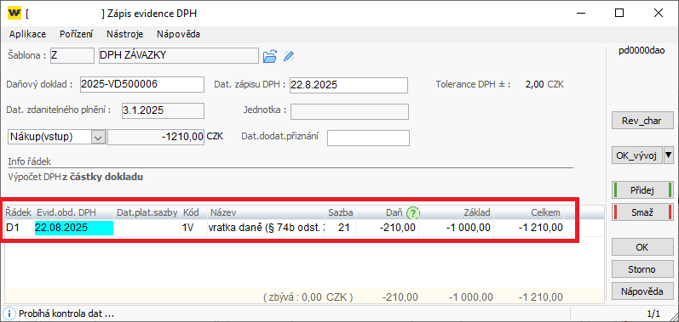The width and height of the screenshot is (679, 322).
Task: Click the Název column header
Action: [x=266, y=212]
